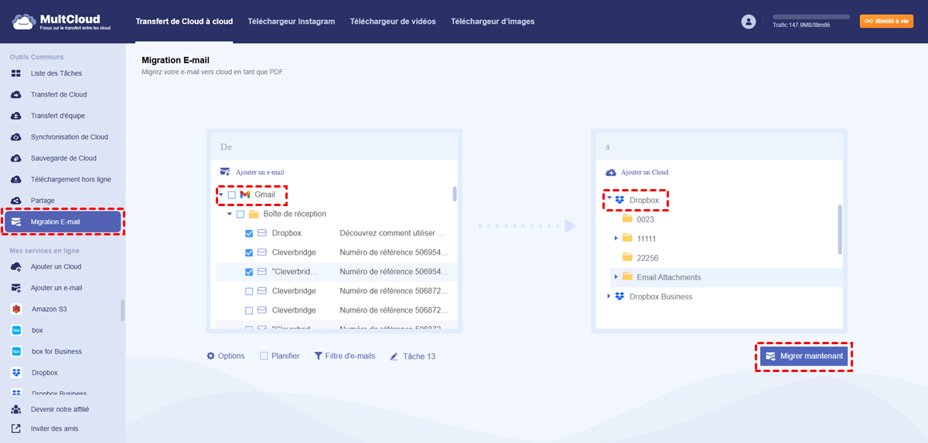Click the Ajouter un Cloud sidebar icon
This screenshot has width=928, height=443.
point(16,266)
